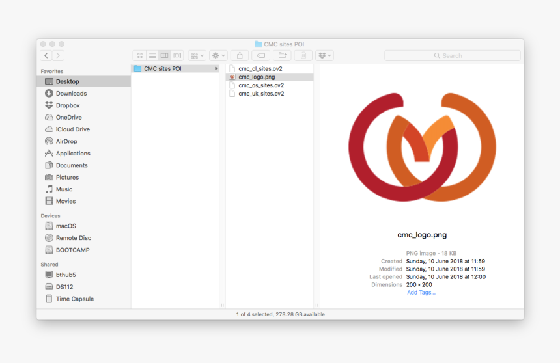
Task: Click the Dimensions value 200 × 200
Action: 419,285
